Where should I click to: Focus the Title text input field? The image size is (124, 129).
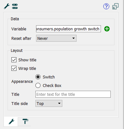click(x=73, y=94)
